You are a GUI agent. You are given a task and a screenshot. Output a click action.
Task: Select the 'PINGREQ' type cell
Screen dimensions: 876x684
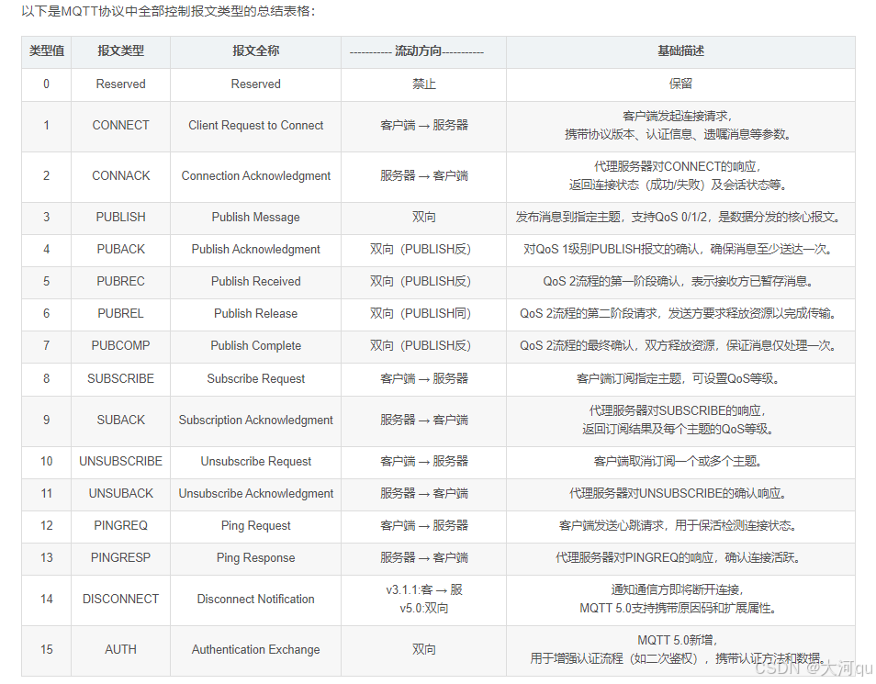pos(120,525)
